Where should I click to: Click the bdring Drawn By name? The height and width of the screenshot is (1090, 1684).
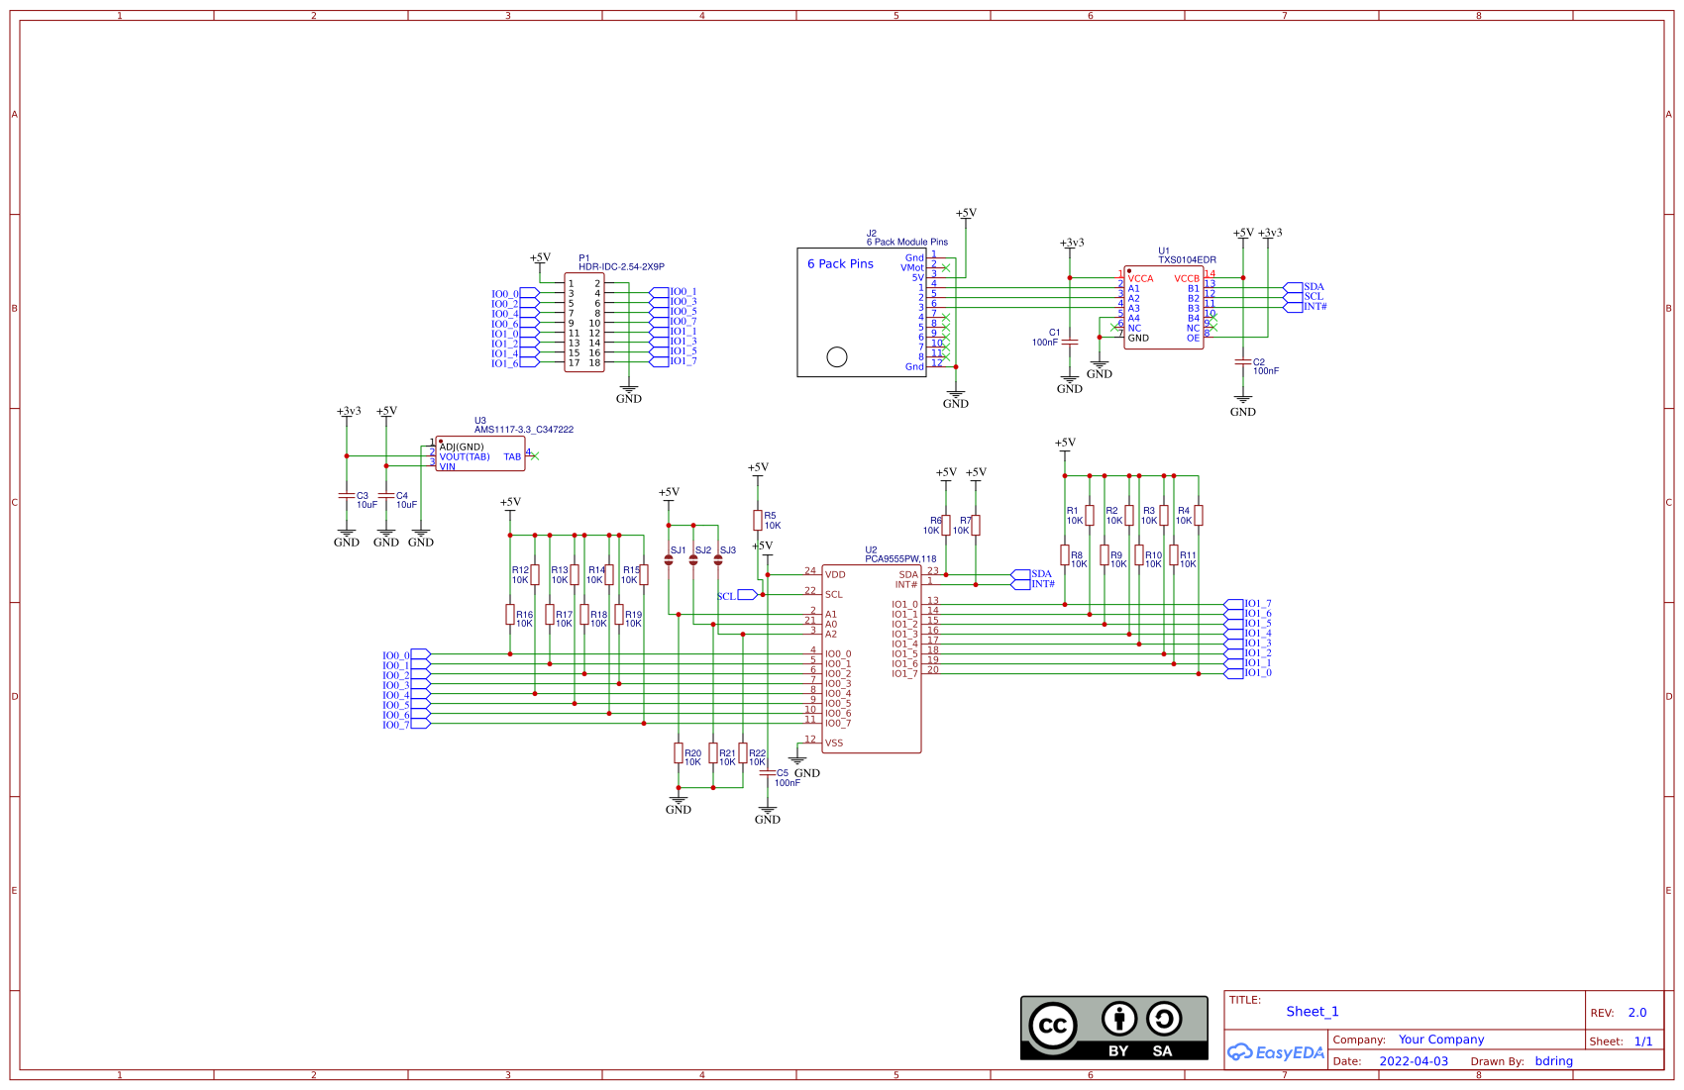click(1553, 1060)
